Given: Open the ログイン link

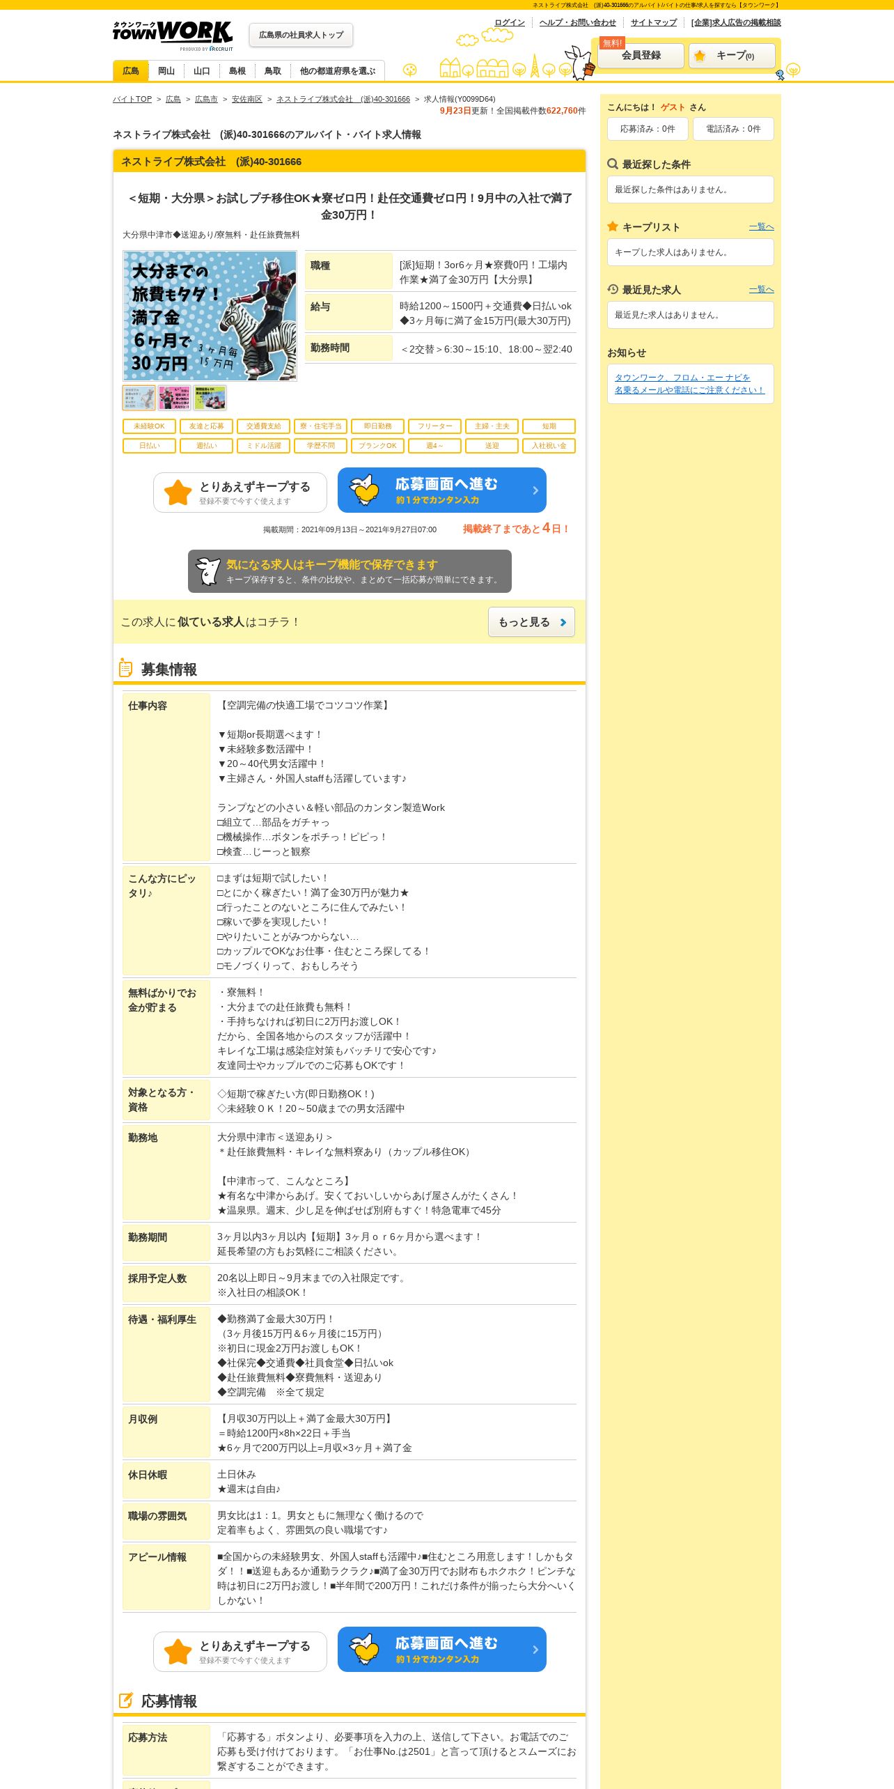Looking at the screenshot, I should [510, 22].
